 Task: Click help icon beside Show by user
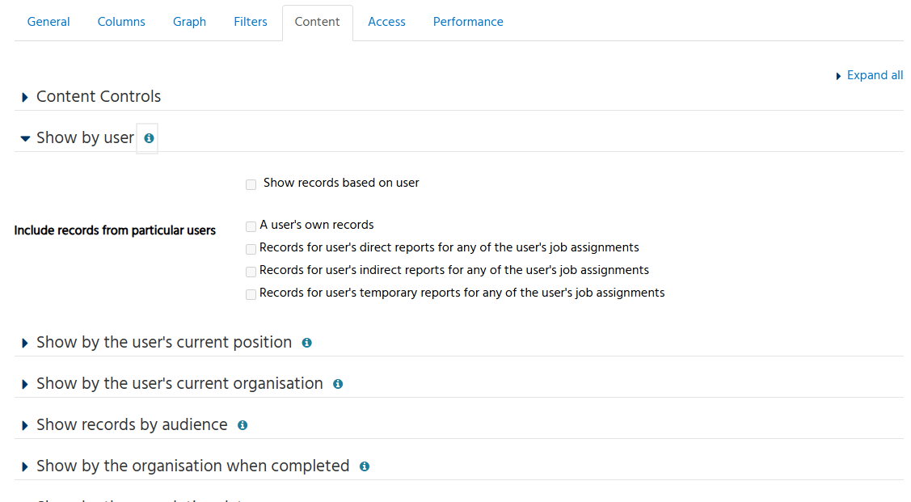click(149, 139)
